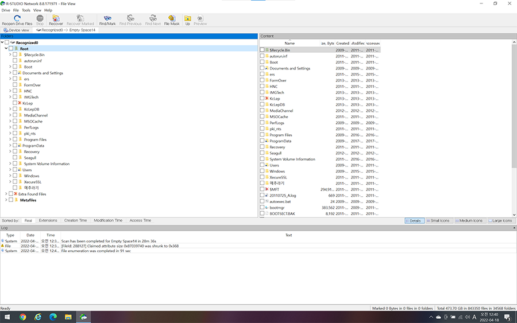Switch Content view to Large Icons
The image size is (517, 323).
(500, 221)
